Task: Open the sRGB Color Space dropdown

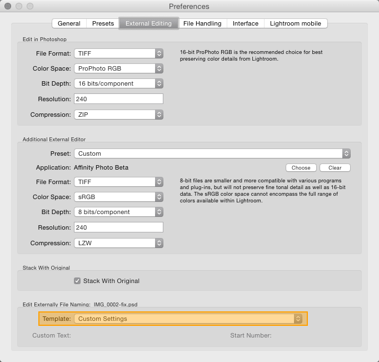Action: click(119, 197)
